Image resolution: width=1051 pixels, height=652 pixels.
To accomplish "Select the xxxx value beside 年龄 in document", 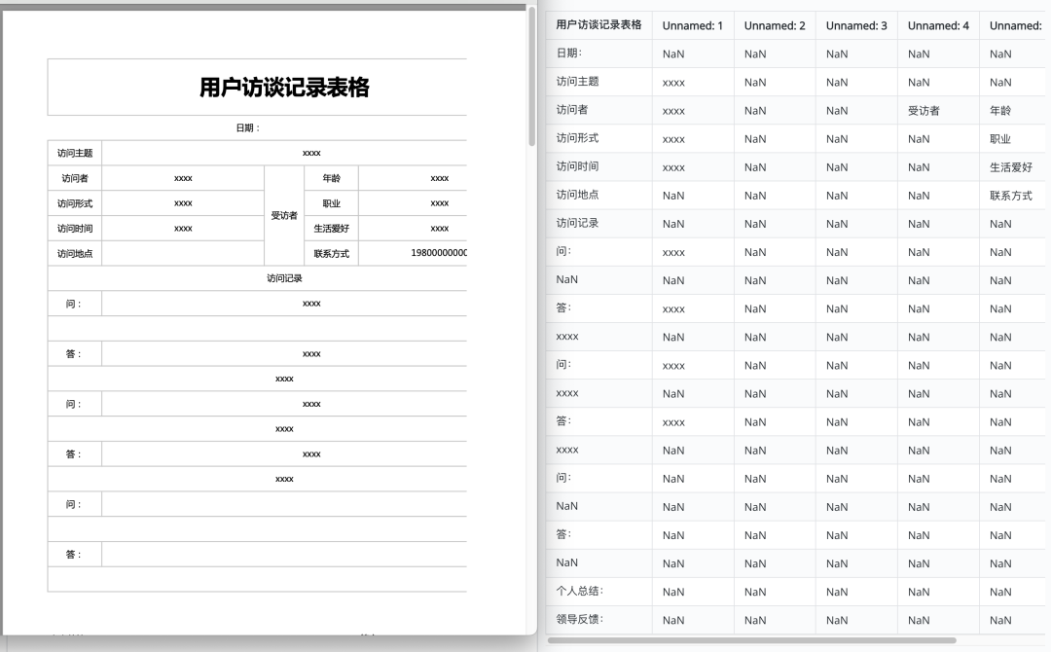I will tap(439, 178).
